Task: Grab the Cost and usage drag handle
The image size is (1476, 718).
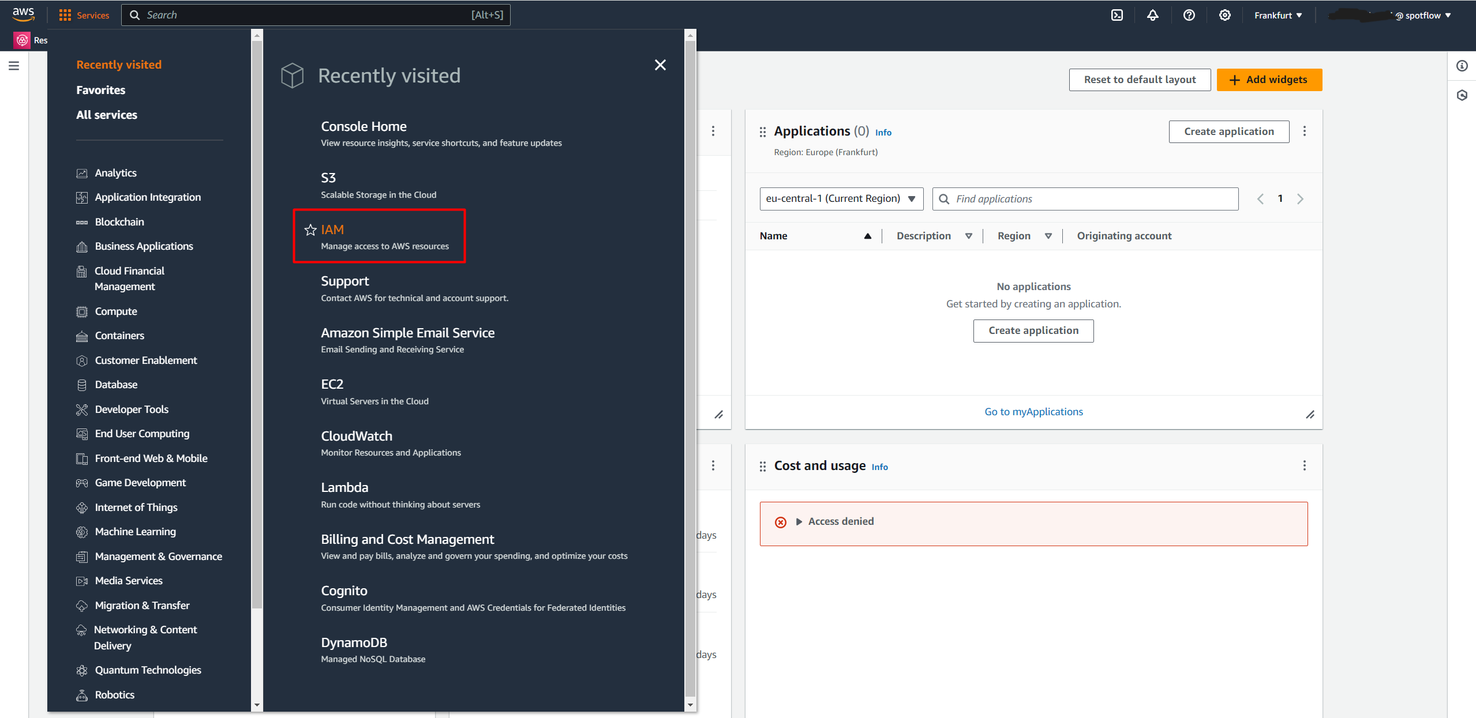Action: tap(762, 466)
